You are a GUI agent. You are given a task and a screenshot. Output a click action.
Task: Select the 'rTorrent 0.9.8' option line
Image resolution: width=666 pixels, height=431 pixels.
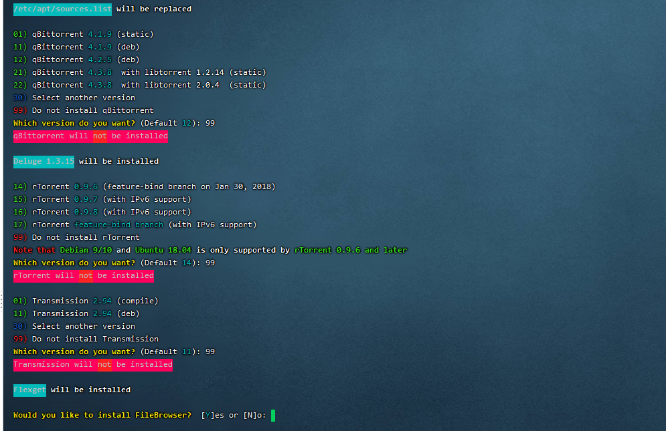[x=102, y=212]
